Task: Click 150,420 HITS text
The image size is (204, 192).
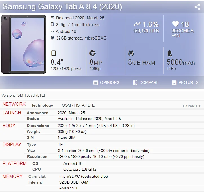Action: [x=146, y=31]
